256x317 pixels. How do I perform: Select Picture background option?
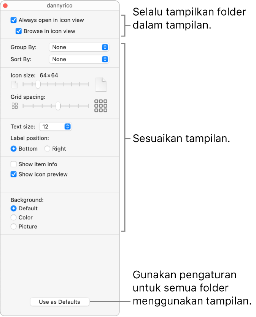point(14,227)
